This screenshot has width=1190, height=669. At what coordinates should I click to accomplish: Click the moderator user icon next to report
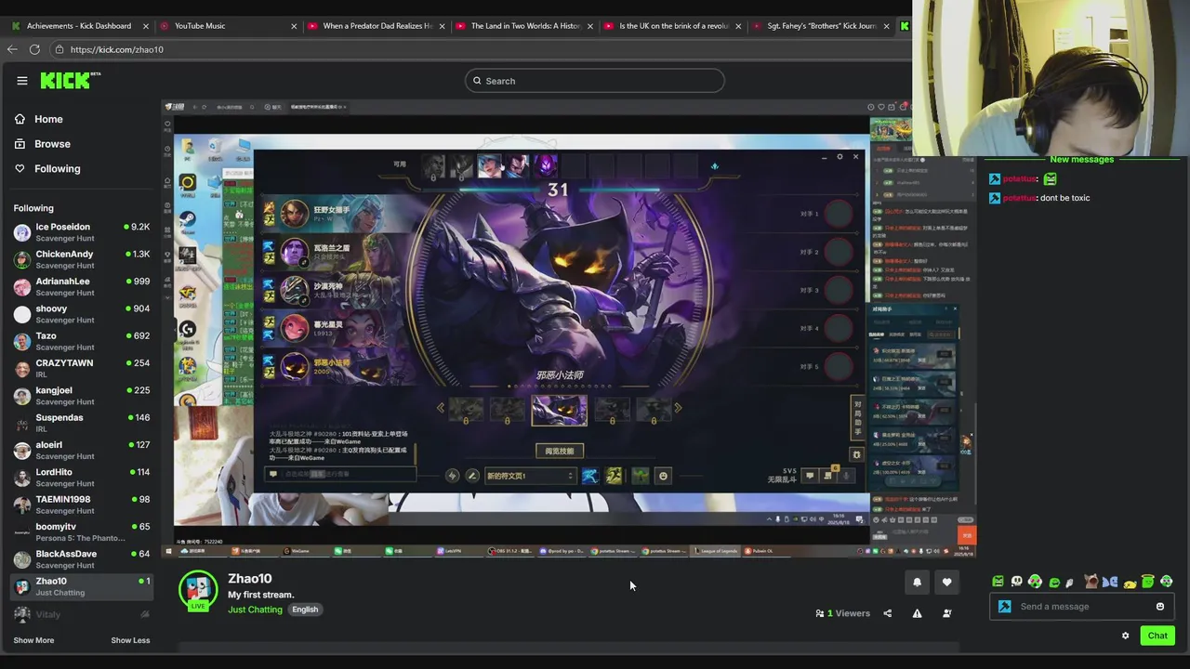[x=946, y=613]
